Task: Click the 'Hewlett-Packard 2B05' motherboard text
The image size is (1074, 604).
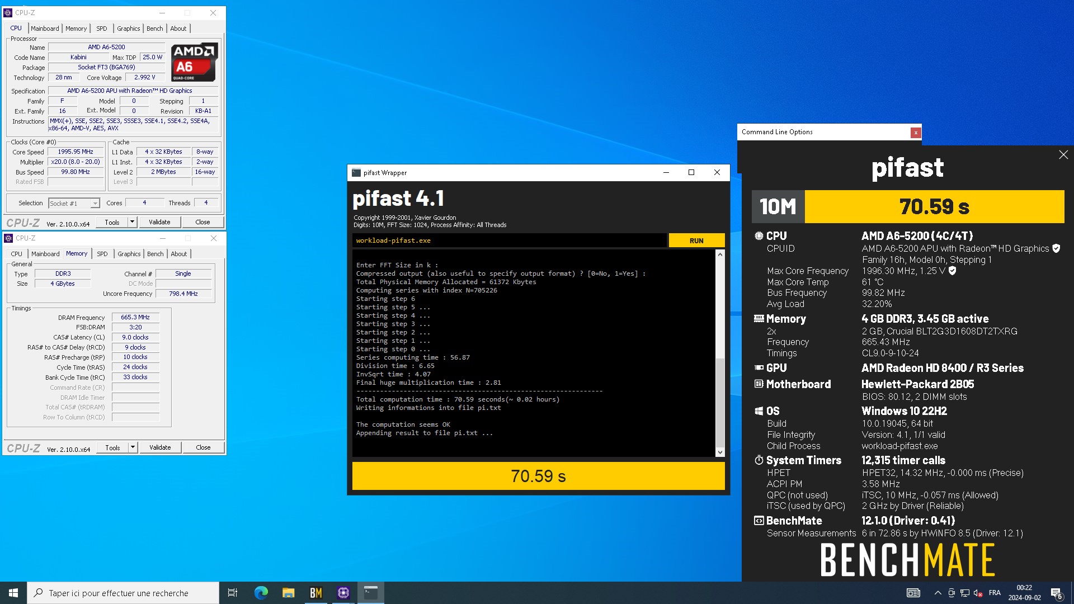Action: 917,384
